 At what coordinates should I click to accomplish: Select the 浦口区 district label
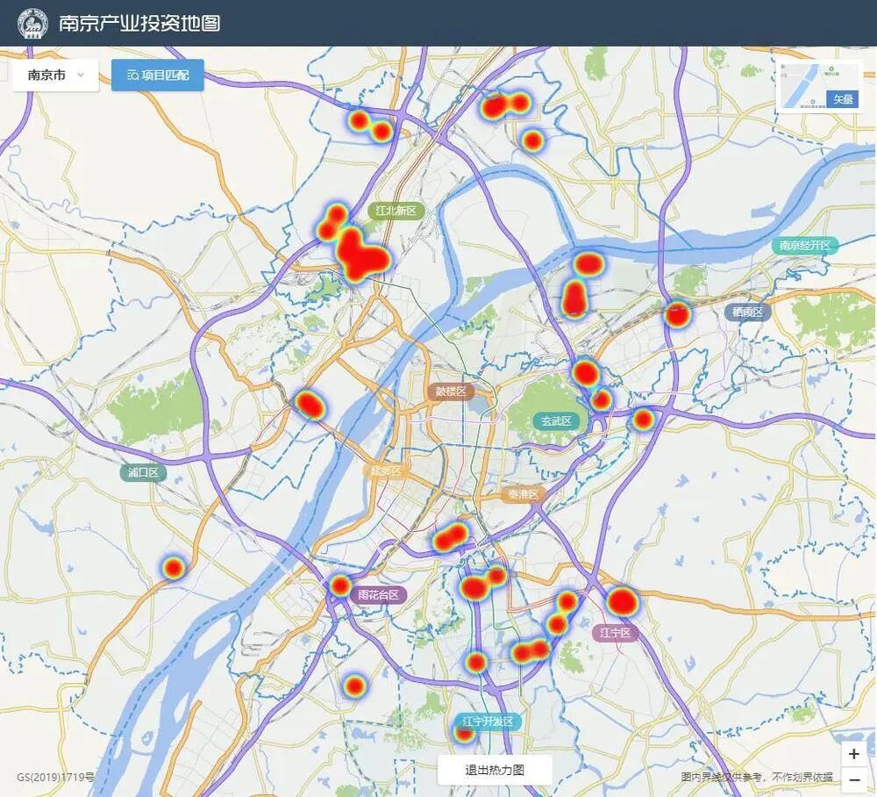click(x=143, y=472)
